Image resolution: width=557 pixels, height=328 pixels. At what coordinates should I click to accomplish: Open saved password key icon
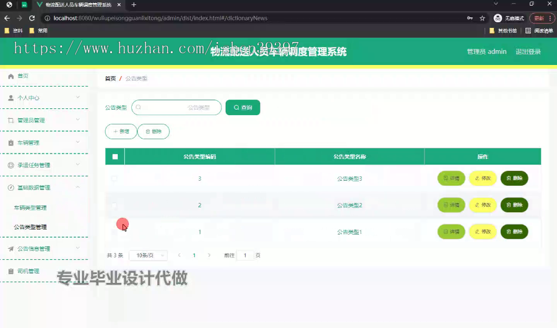(470, 18)
